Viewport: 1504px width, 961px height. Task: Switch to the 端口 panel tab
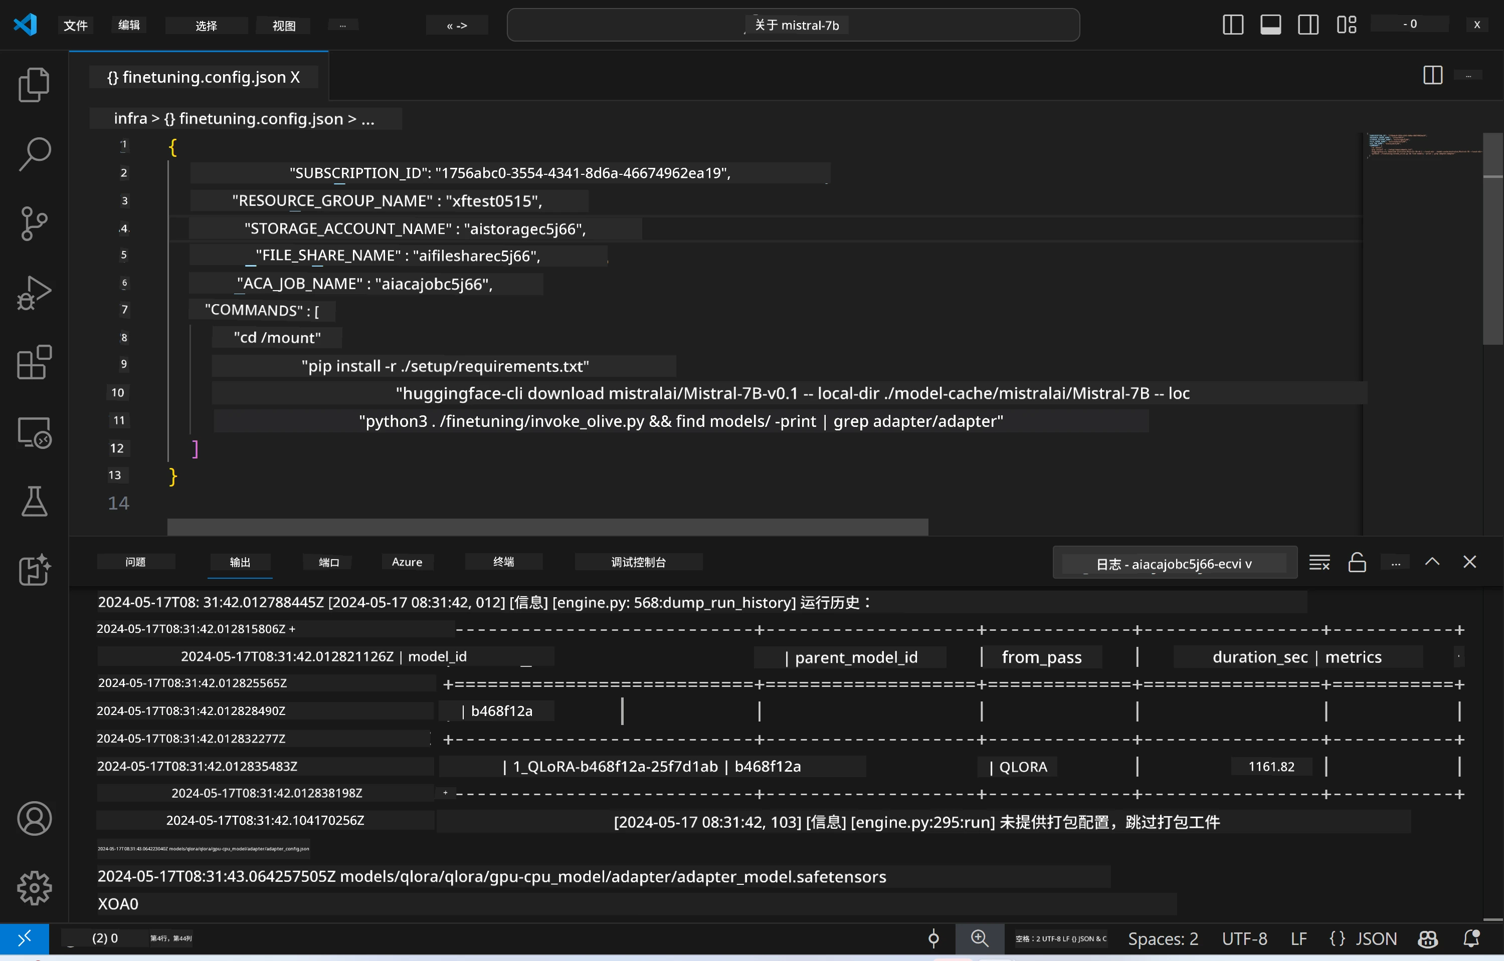(328, 562)
